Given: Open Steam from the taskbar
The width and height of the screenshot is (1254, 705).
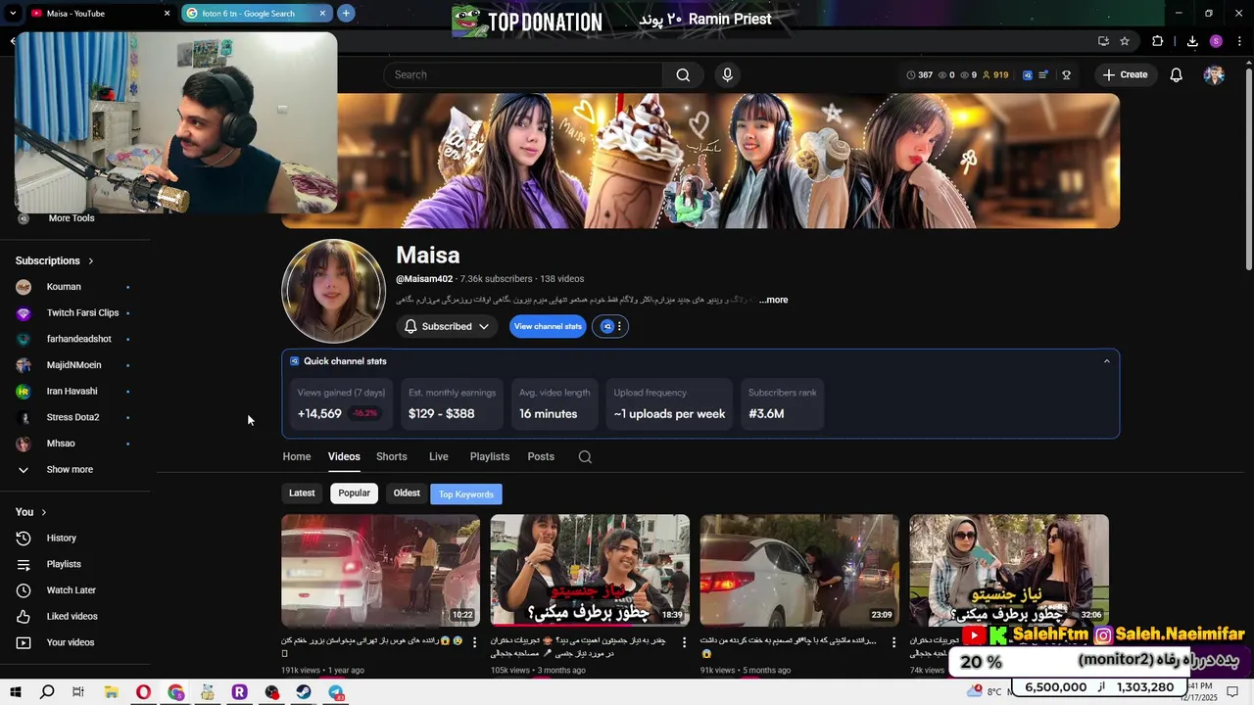Looking at the screenshot, I should 304,692.
